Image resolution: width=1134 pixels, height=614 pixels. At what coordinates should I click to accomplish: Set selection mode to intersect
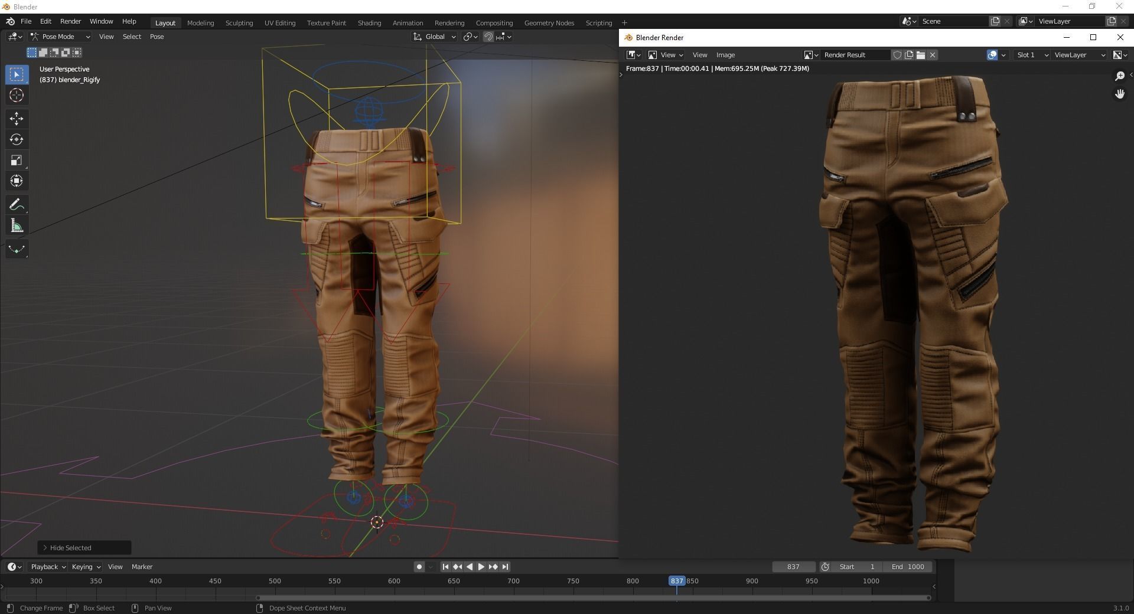pyautogui.click(x=77, y=53)
